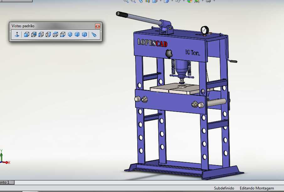
Task: Set the Dimetric view
Action: click(x=84, y=34)
